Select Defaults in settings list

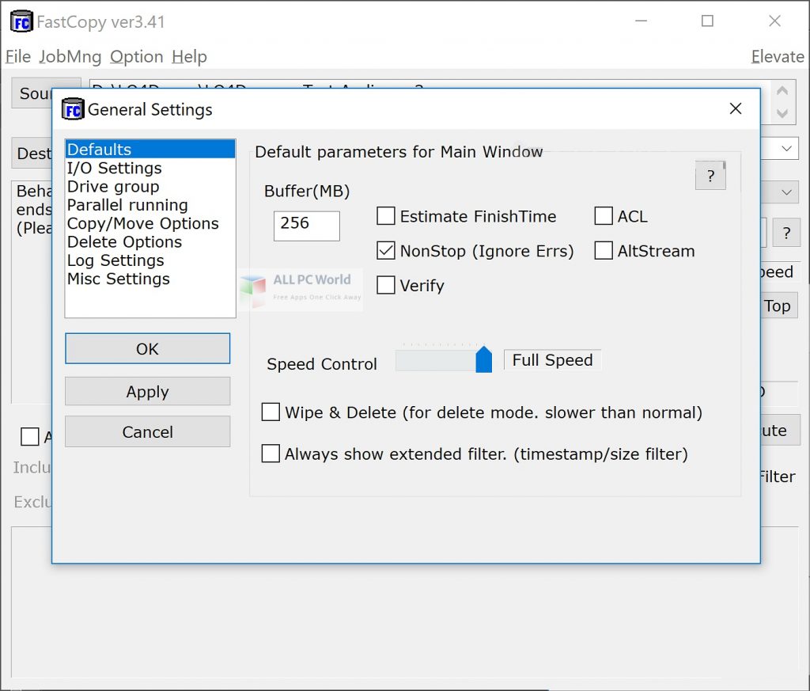[150, 150]
